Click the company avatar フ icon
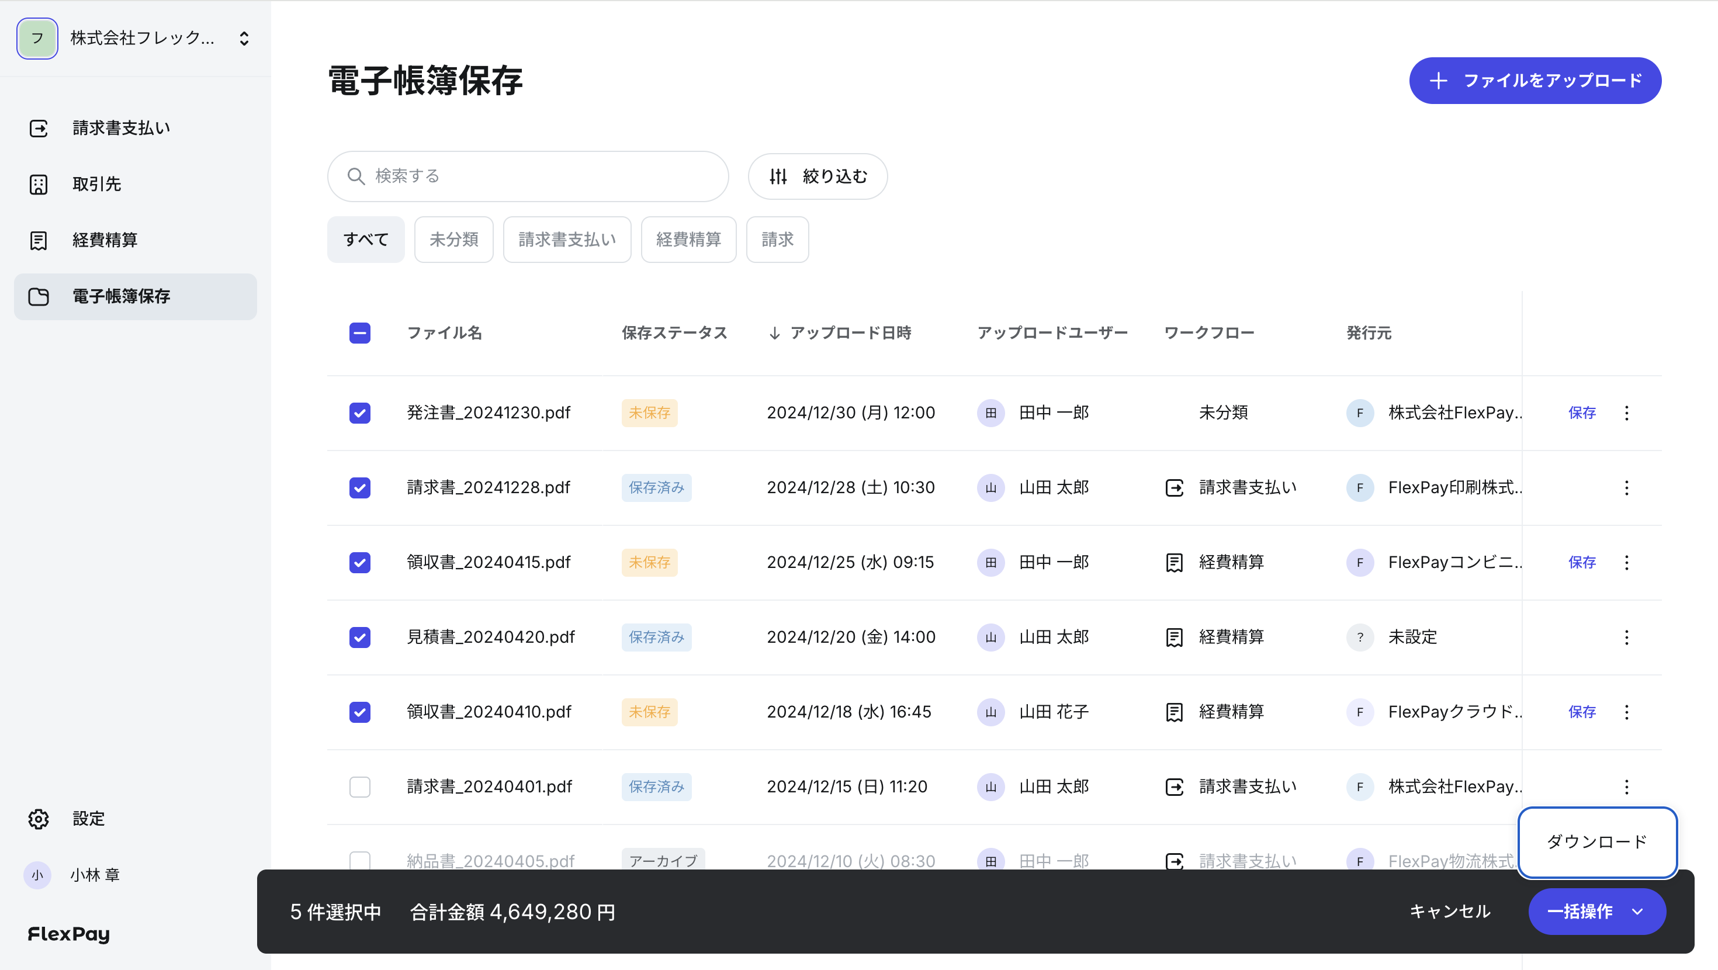Image resolution: width=1718 pixels, height=970 pixels. tap(37, 38)
